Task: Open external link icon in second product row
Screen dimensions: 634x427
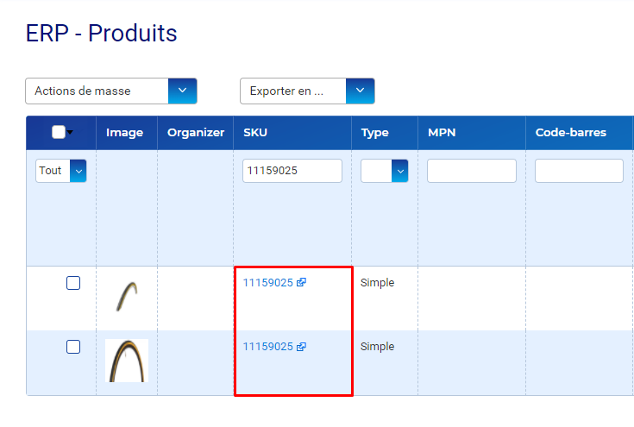Action: coord(301,347)
